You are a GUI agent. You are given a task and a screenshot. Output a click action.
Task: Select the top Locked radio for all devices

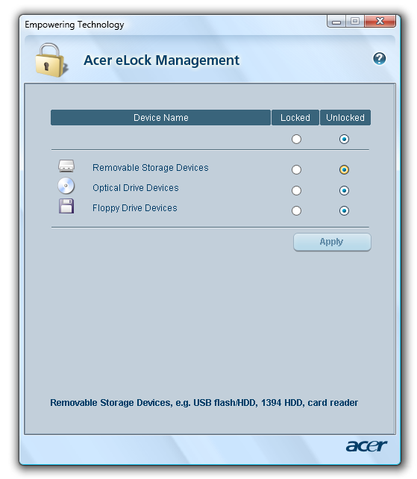pyautogui.click(x=296, y=140)
